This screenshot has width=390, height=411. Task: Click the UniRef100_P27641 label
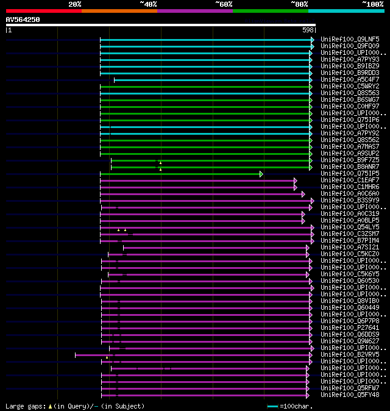click(350, 328)
